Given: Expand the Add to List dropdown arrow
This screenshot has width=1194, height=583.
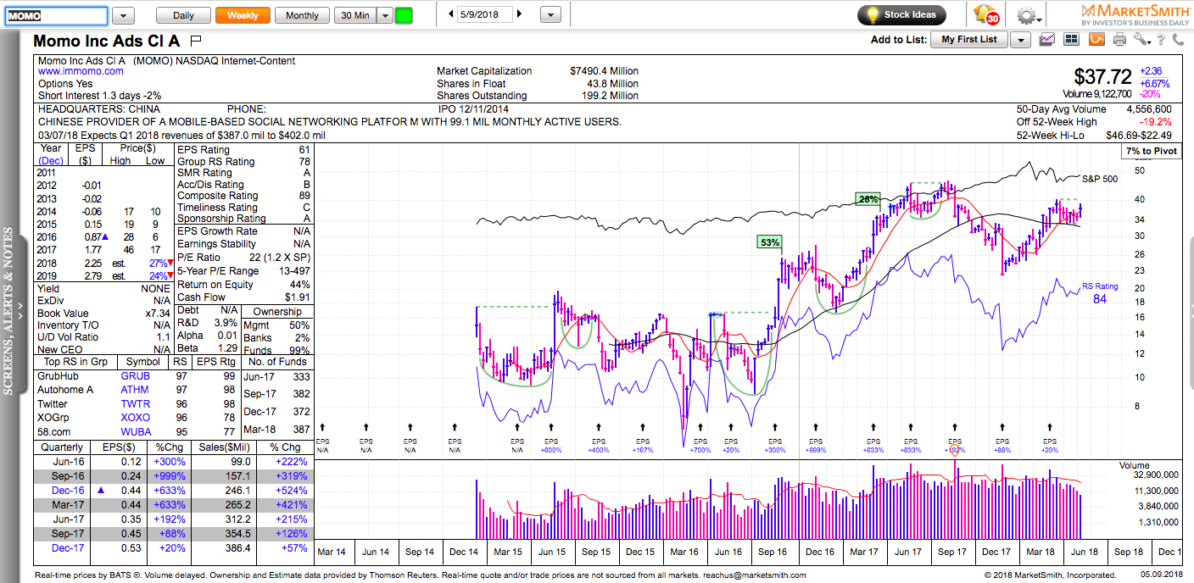Looking at the screenshot, I should tap(1020, 40).
